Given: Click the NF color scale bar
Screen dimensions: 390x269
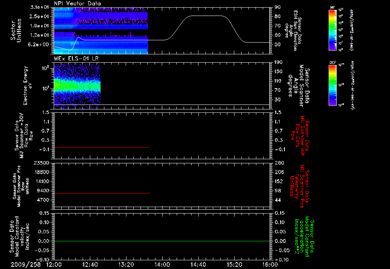Looking at the screenshot, I should [x=333, y=30].
